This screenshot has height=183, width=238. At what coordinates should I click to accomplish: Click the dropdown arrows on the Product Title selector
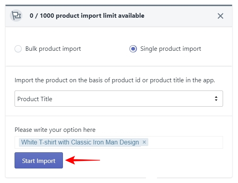pos(216,98)
